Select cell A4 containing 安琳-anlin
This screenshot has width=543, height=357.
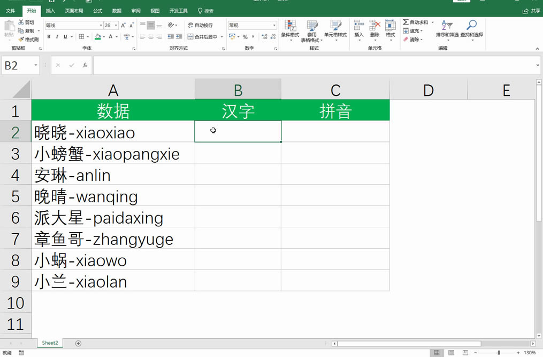pos(113,175)
